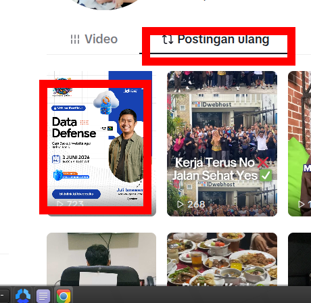Viewport: 311px width, 303px height.
Task: Open the brick wall video thumbnail
Action: (300, 143)
